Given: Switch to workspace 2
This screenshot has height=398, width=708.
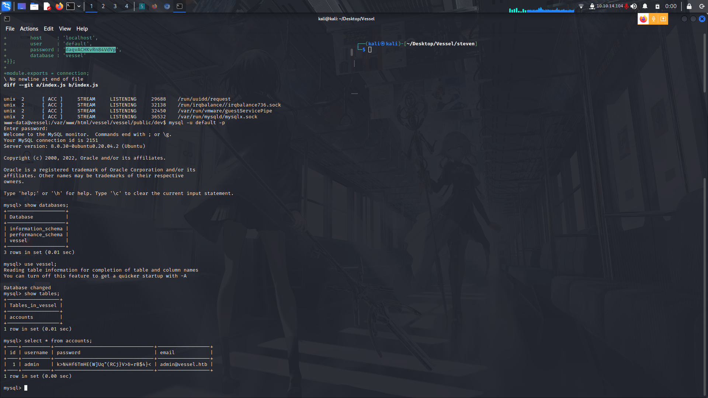Looking at the screenshot, I should pyautogui.click(x=103, y=6).
